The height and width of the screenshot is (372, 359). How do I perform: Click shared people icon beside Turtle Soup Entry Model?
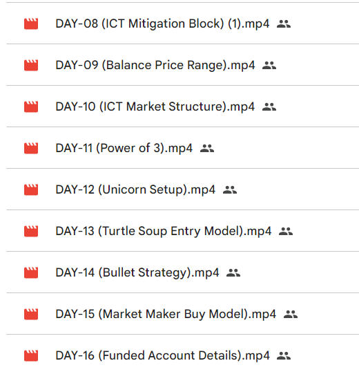(286, 232)
